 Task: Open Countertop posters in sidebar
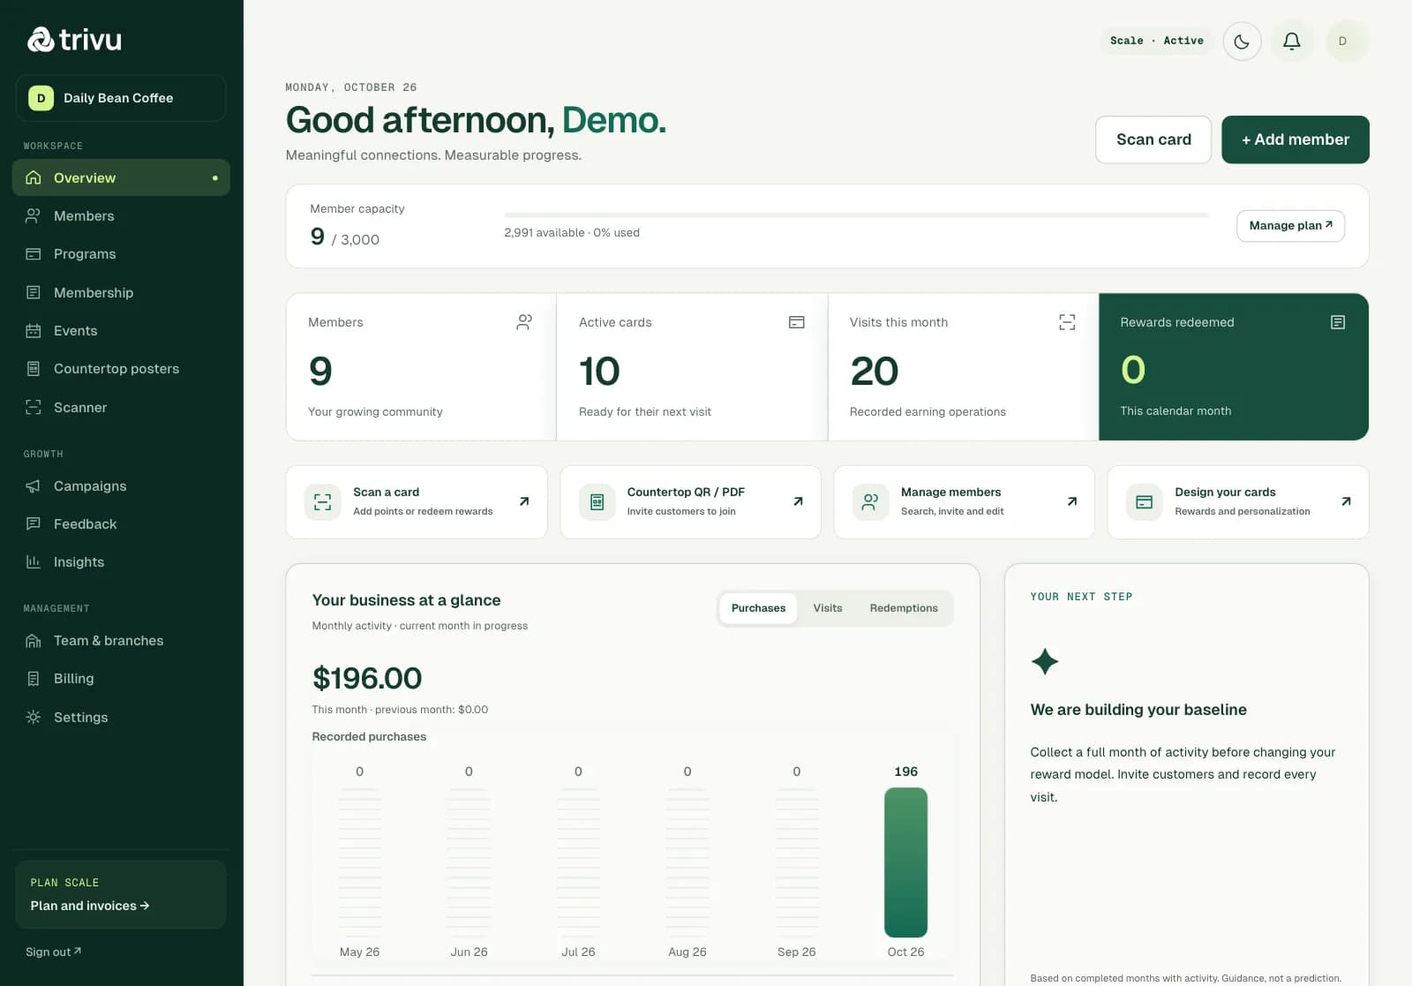(121, 369)
